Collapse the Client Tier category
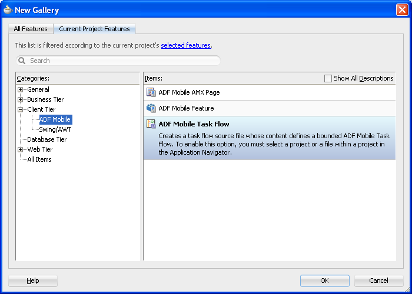The image size is (412, 294). point(20,109)
